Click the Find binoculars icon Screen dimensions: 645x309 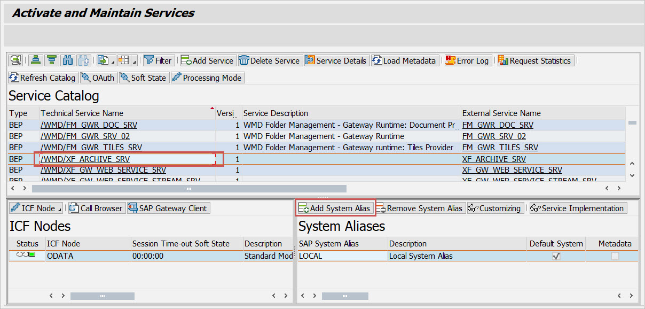[x=68, y=60]
